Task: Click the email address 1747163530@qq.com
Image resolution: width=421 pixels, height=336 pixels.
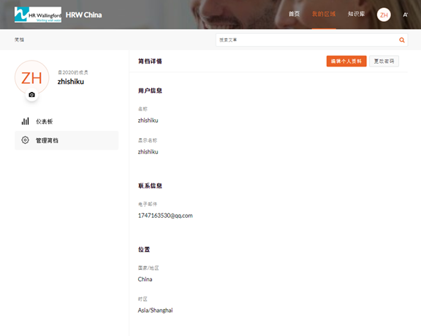Action: pyautogui.click(x=165, y=215)
